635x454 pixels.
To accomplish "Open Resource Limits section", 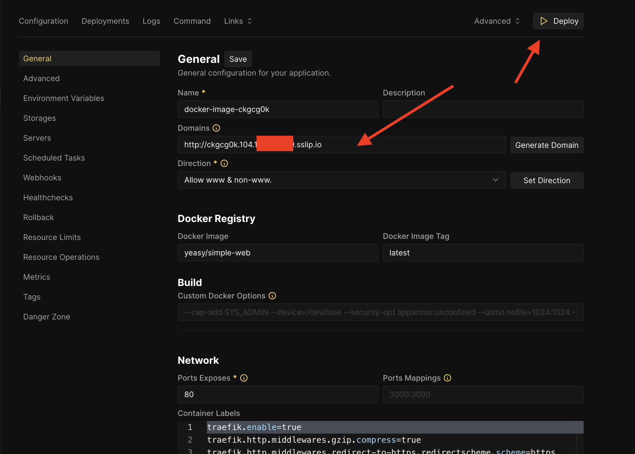I will click(52, 237).
